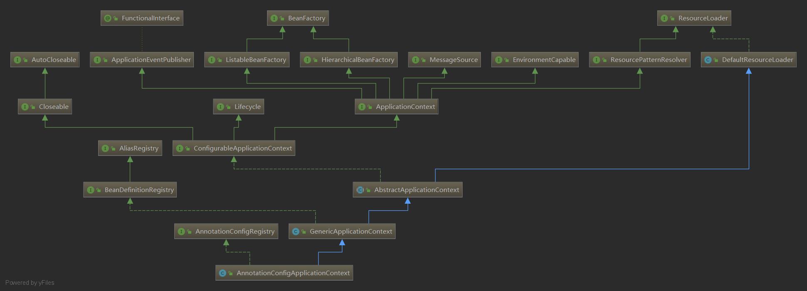Click the Powered by yFiles label

(30, 283)
